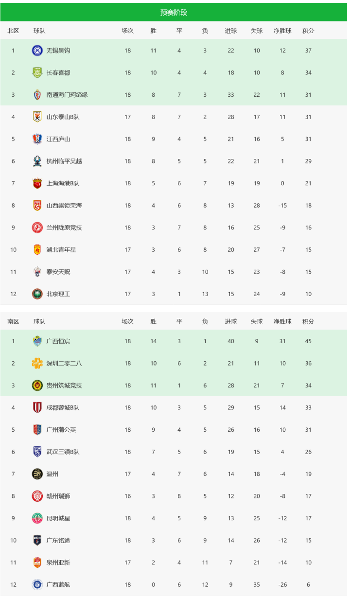
Task: Click the 上海海港B队 red crest icon
Action: (x=37, y=183)
